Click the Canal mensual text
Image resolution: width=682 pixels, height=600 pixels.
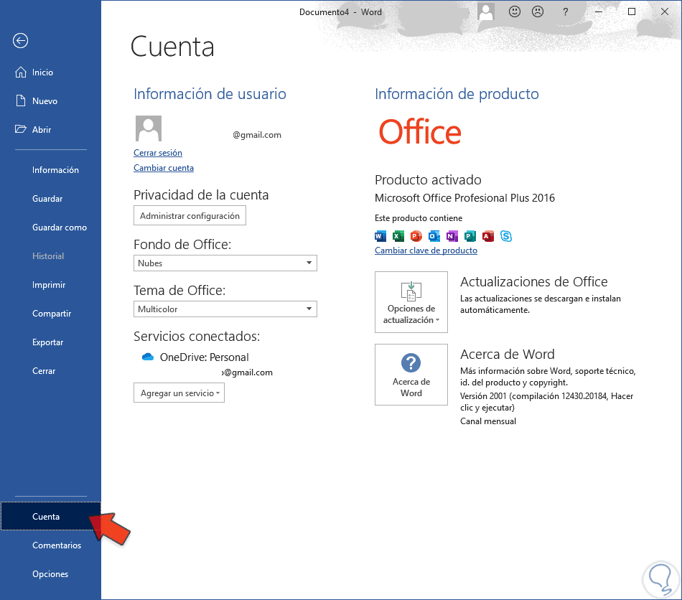tap(488, 421)
